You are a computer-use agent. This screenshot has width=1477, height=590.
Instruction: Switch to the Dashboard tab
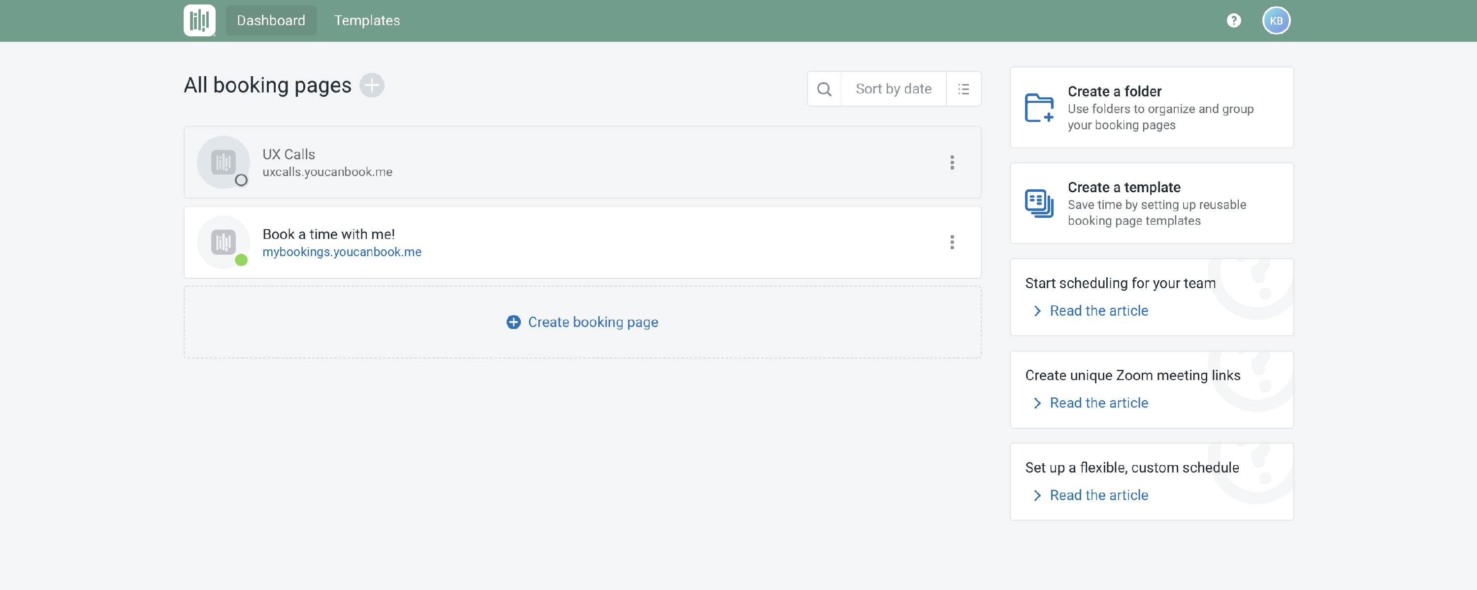pos(271,20)
